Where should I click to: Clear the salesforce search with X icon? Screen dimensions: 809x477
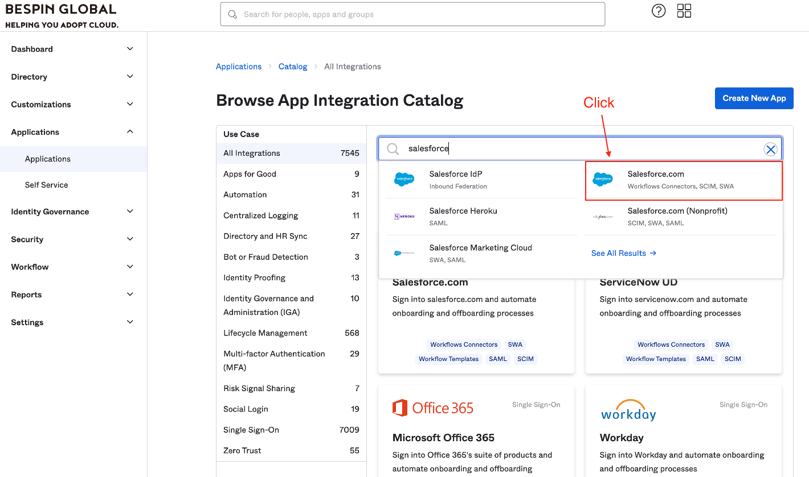point(770,149)
